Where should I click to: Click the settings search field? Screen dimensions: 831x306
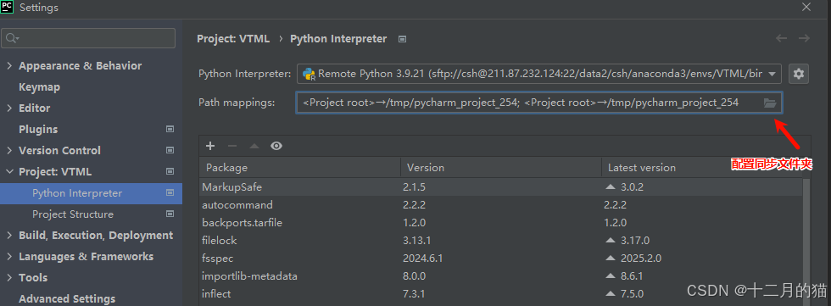[x=88, y=38]
